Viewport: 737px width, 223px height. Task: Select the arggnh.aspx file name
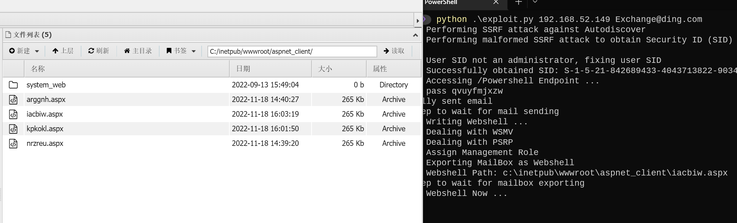[46, 99]
